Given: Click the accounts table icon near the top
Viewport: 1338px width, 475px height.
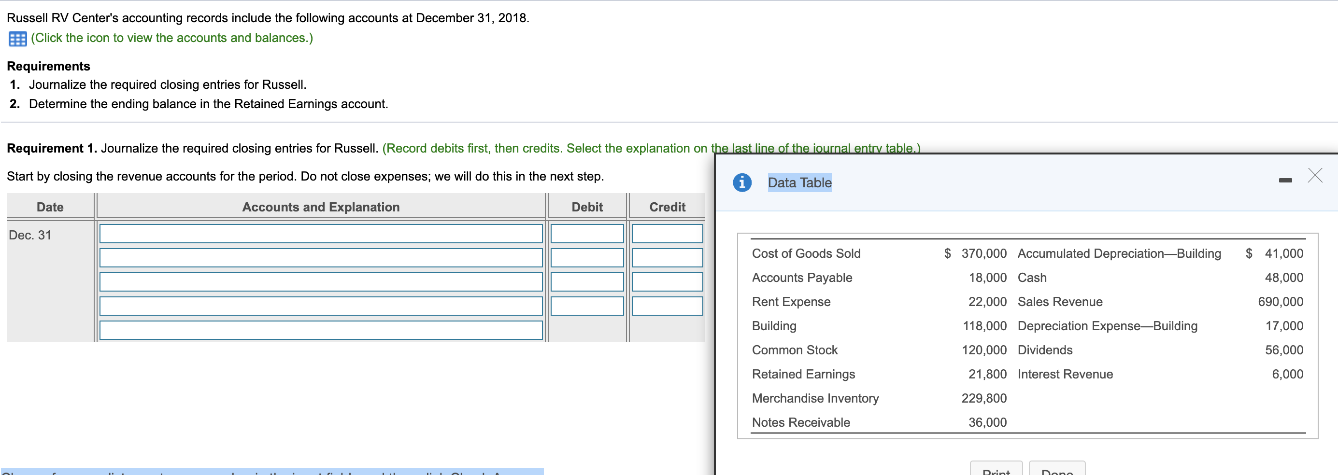Looking at the screenshot, I should 17,38.
